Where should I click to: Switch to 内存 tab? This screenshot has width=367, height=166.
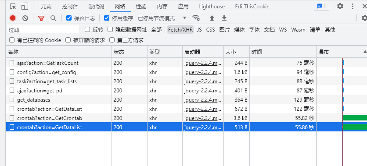[x=162, y=7]
